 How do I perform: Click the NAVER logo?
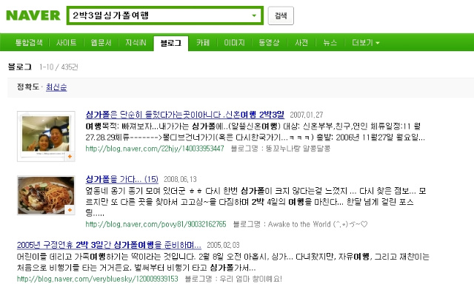pyautogui.click(x=33, y=16)
